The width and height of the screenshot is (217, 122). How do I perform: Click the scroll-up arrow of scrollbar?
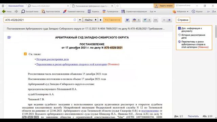coord(216,26)
